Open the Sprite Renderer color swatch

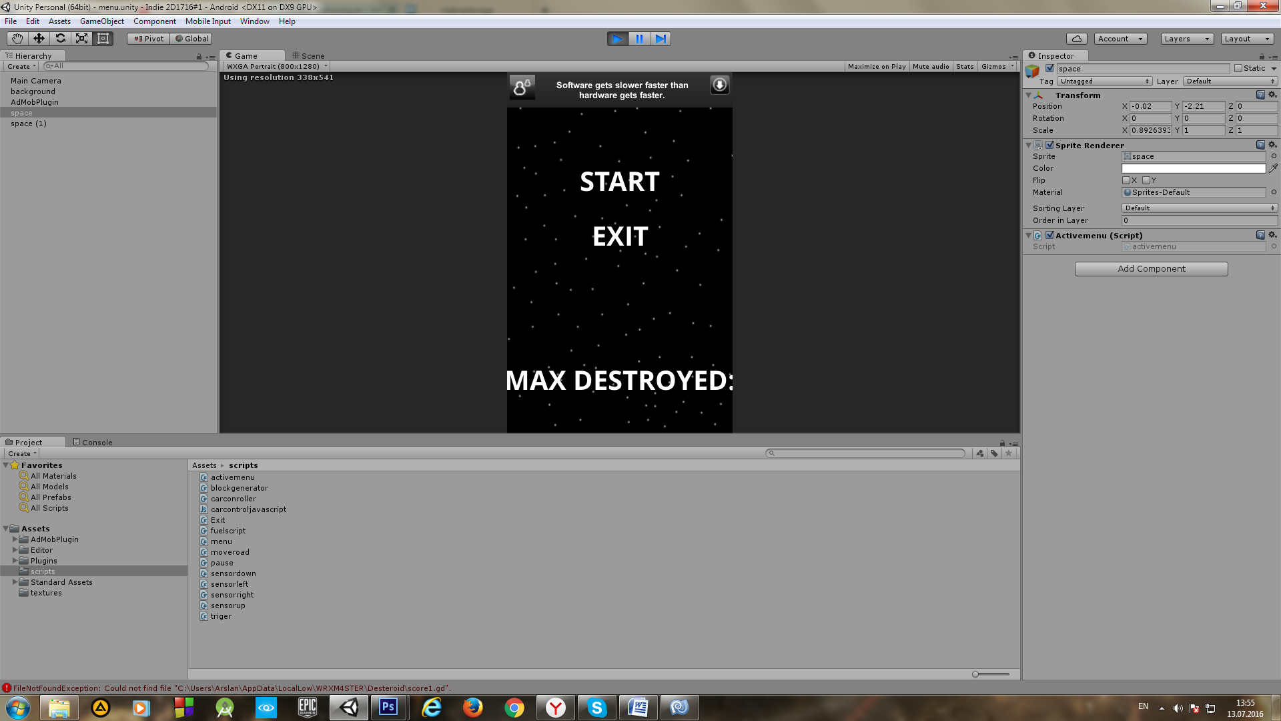1193,168
